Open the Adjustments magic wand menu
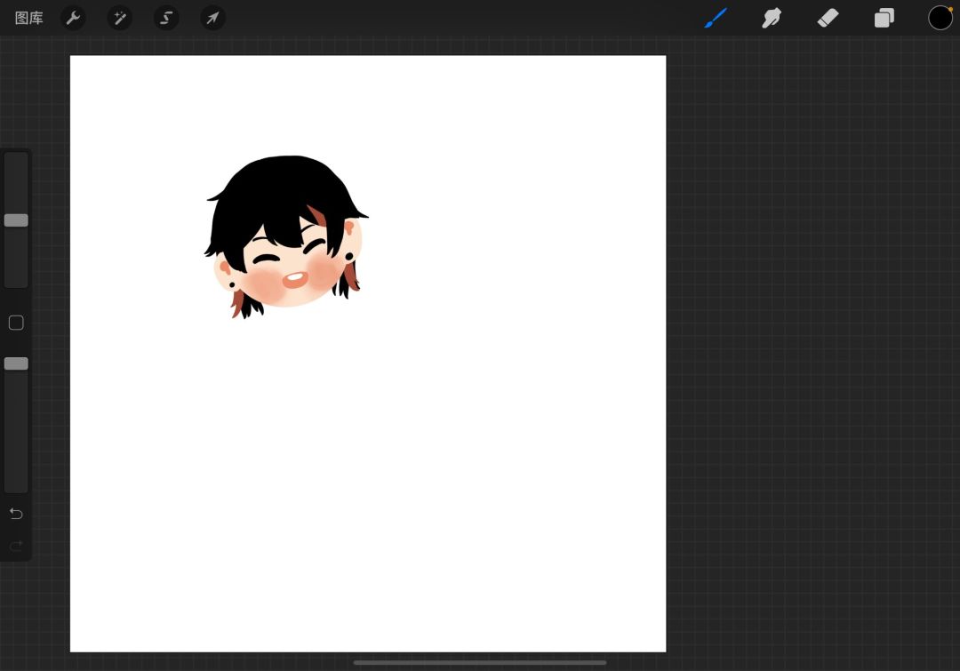 point(119,19)
